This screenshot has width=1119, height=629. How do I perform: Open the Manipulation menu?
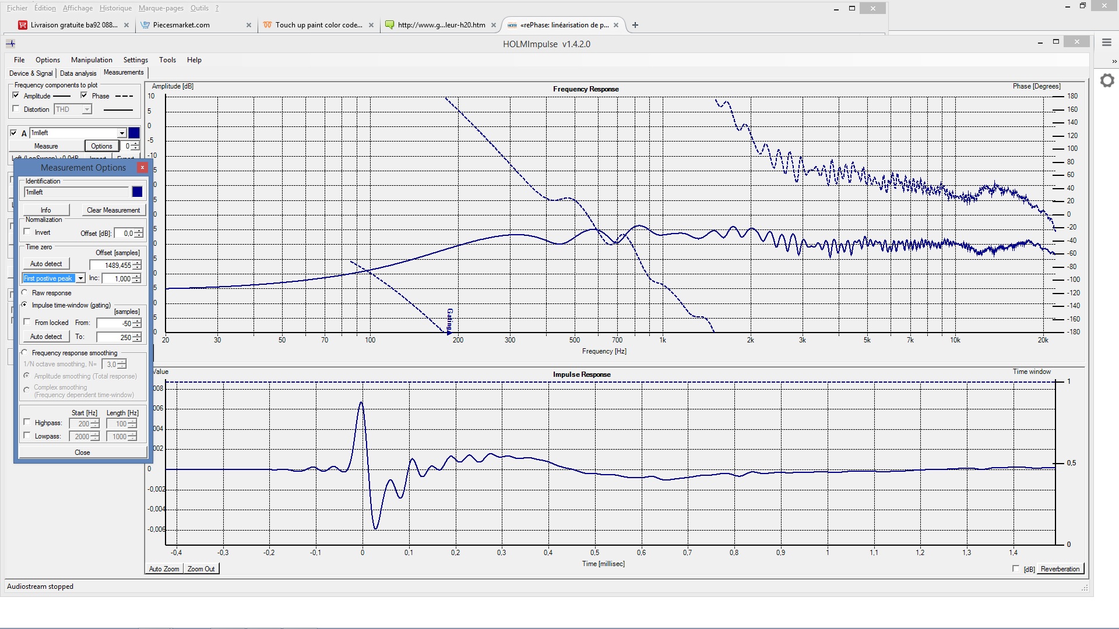pos(92,60)
